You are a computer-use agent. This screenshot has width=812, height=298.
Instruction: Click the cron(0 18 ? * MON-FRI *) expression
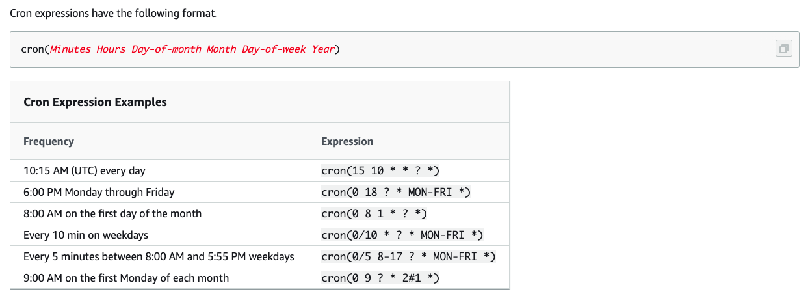(395, 193)
